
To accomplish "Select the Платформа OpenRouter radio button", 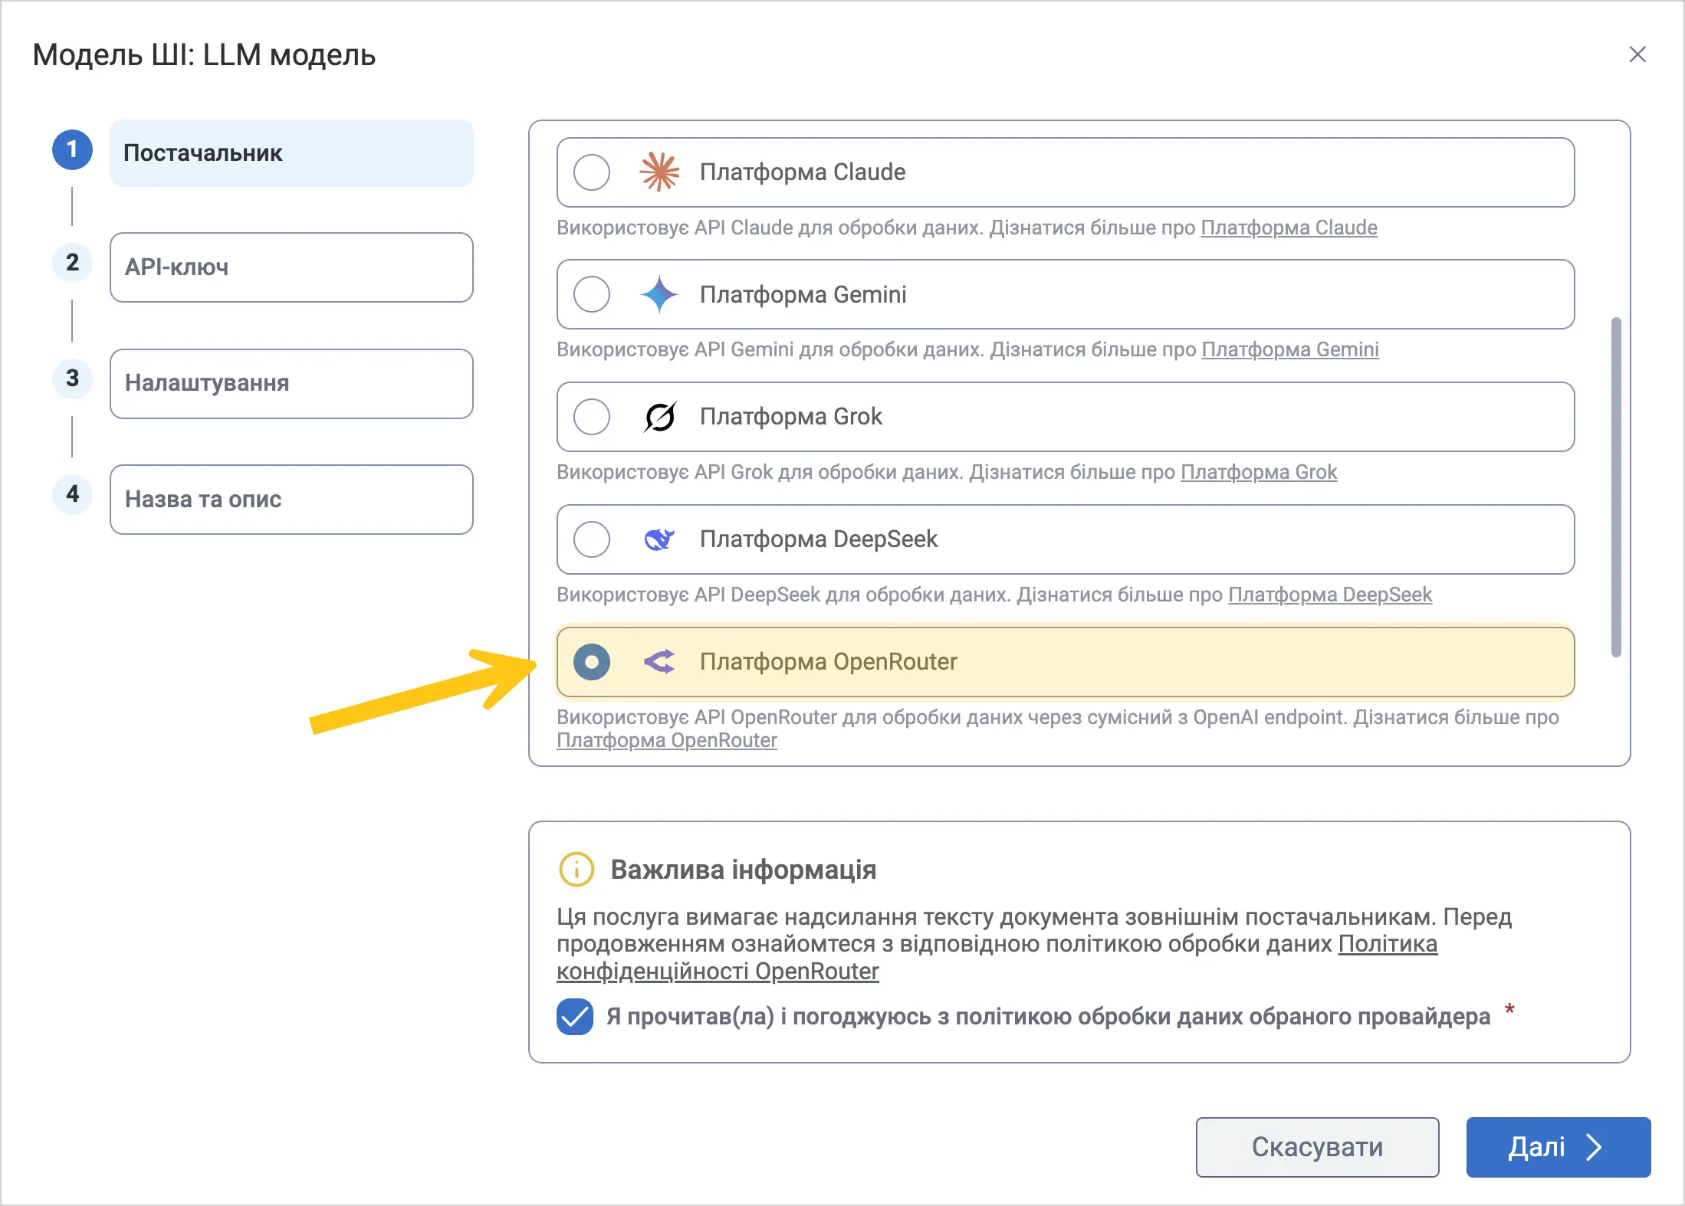I will [592, 662].
